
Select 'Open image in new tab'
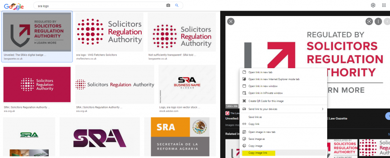(283, 132)
